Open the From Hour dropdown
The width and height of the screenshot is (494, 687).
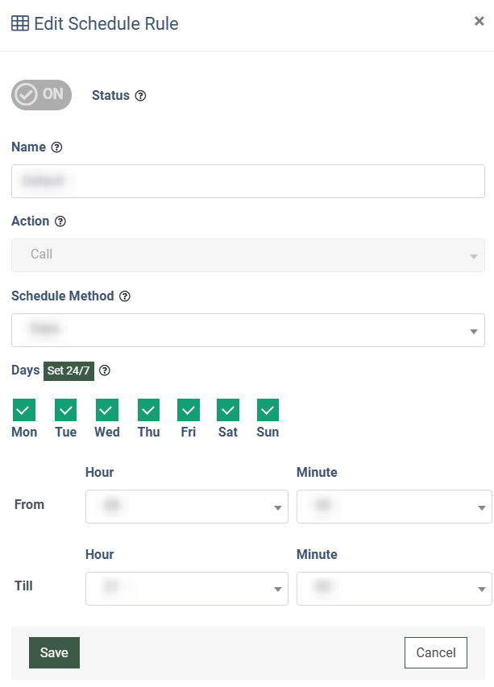click(187, 507)
